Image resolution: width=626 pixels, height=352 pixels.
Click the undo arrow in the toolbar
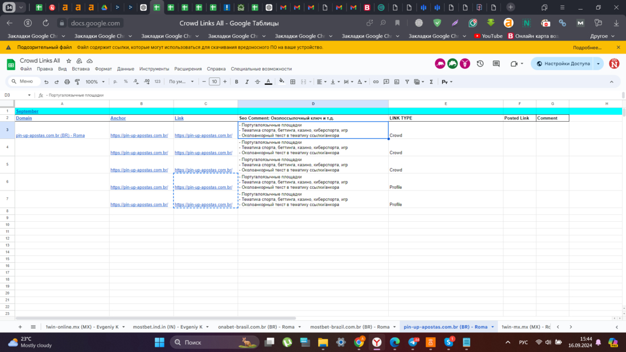pos(46,82)
